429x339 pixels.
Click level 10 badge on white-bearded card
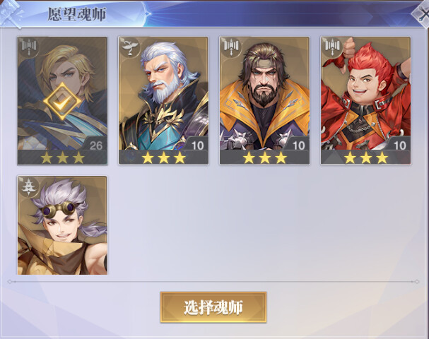[x=196, y=144]
